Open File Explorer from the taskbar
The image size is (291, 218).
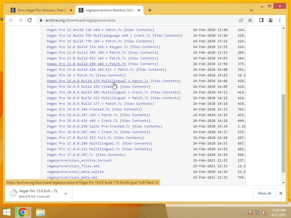click(x=40, y=212)
